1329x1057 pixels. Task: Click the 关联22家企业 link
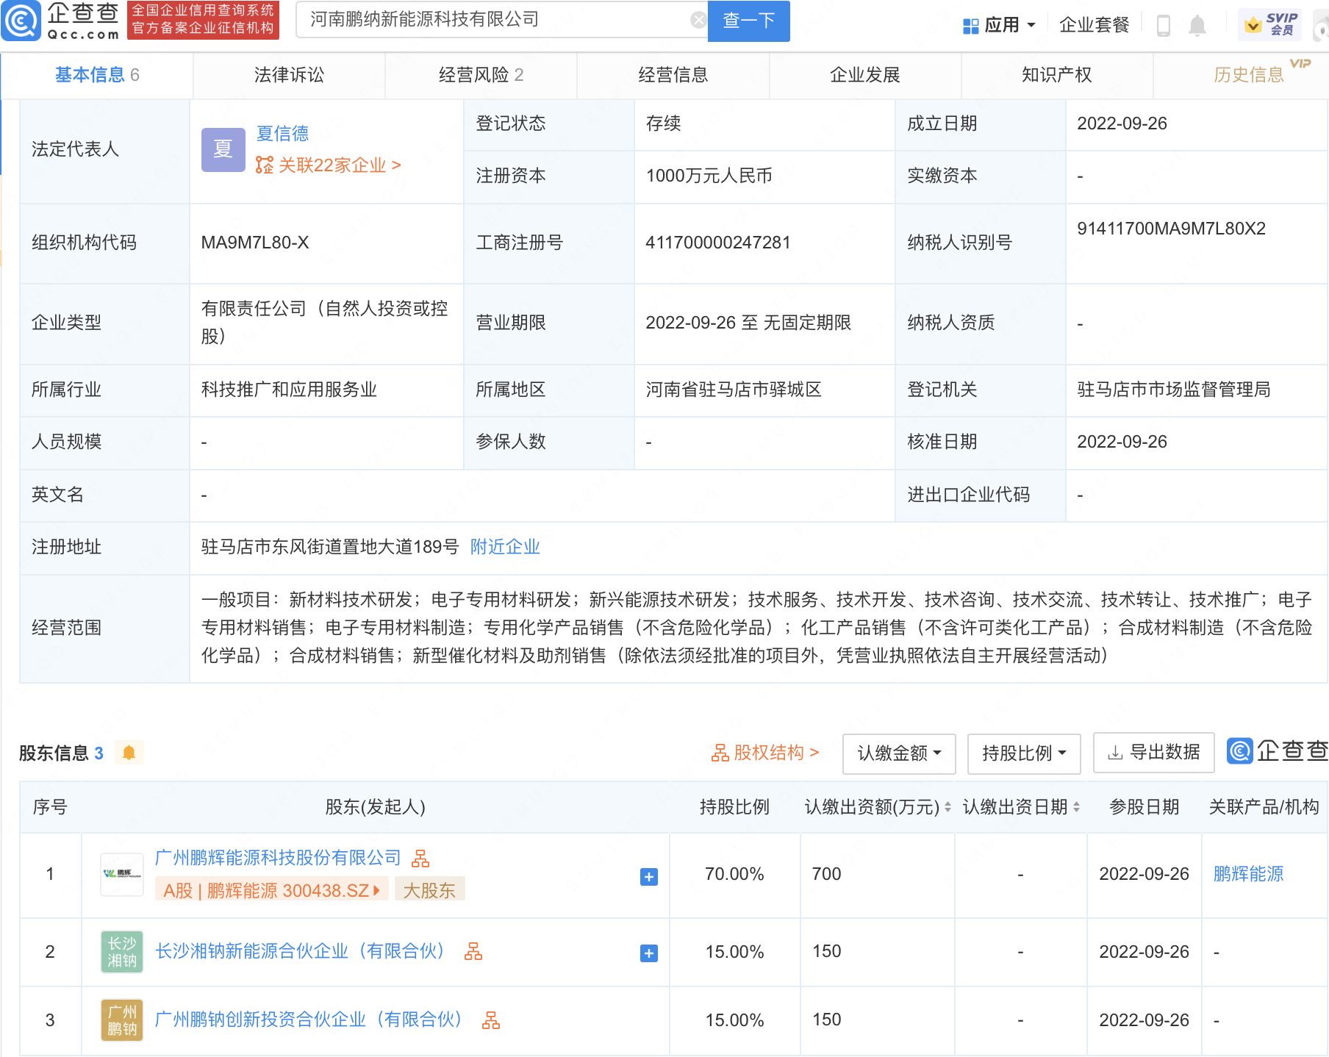click(332, 165)
